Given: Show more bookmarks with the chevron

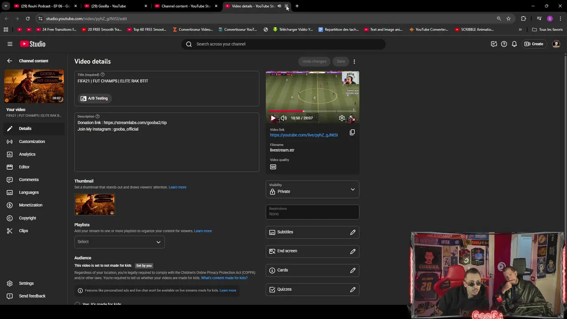Looking at the screenshot, I should (x=520, y=30).
